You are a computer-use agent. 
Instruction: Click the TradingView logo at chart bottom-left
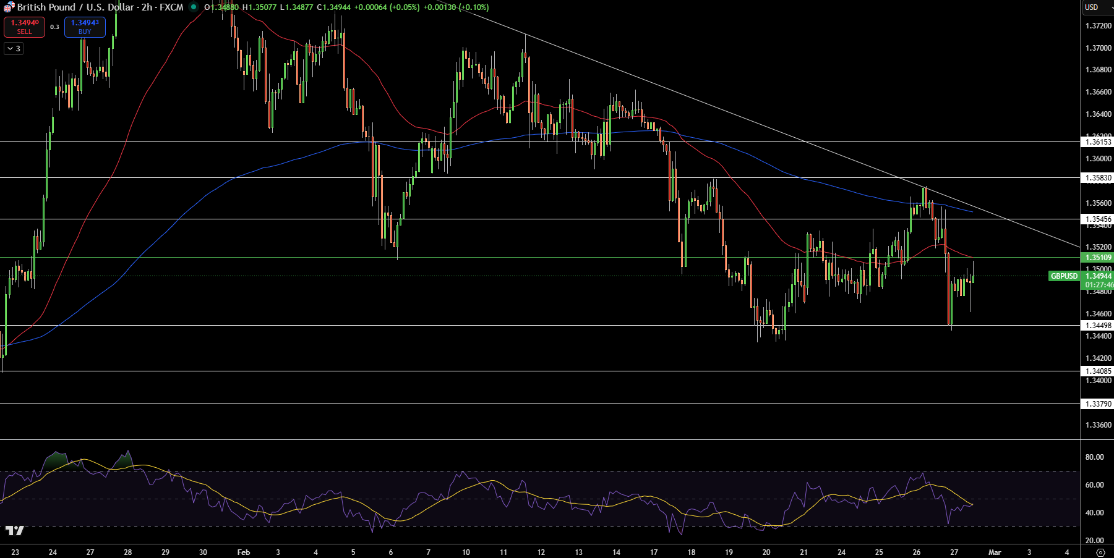(14, 530)
